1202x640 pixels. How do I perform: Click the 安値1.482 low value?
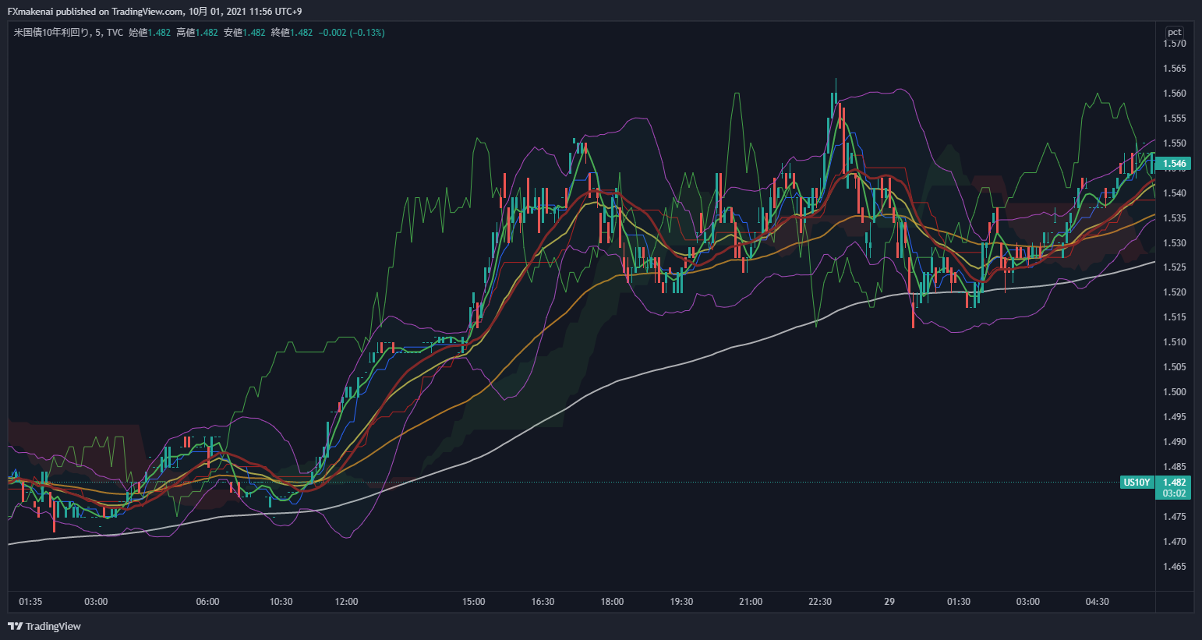(245, 33)
